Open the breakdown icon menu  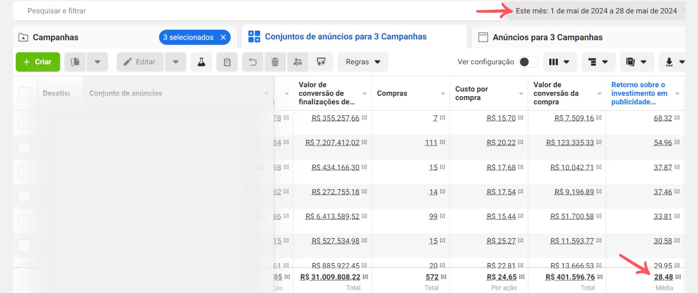598,62
